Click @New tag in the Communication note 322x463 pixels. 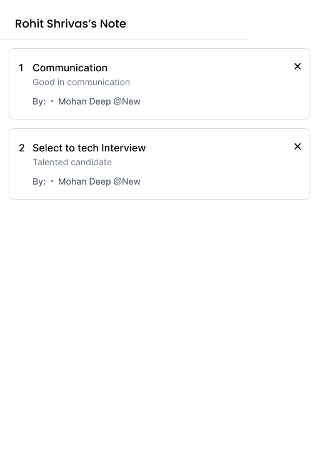pos(127,101)
